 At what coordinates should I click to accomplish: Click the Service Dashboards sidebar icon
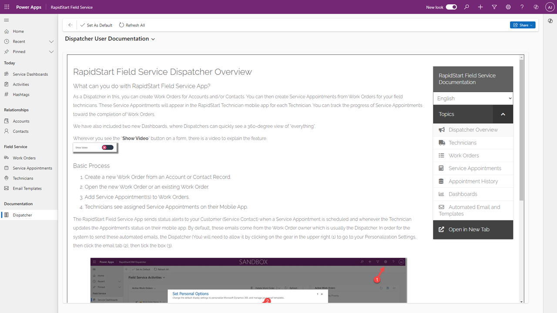pyautogui.click(x=7, y=74)
